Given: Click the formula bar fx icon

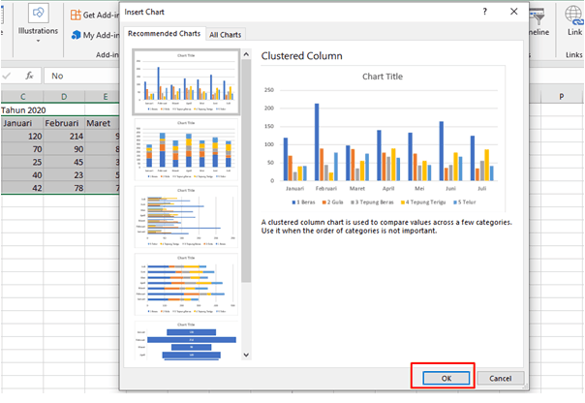Looking at the screenshot, I should point(29,75).
